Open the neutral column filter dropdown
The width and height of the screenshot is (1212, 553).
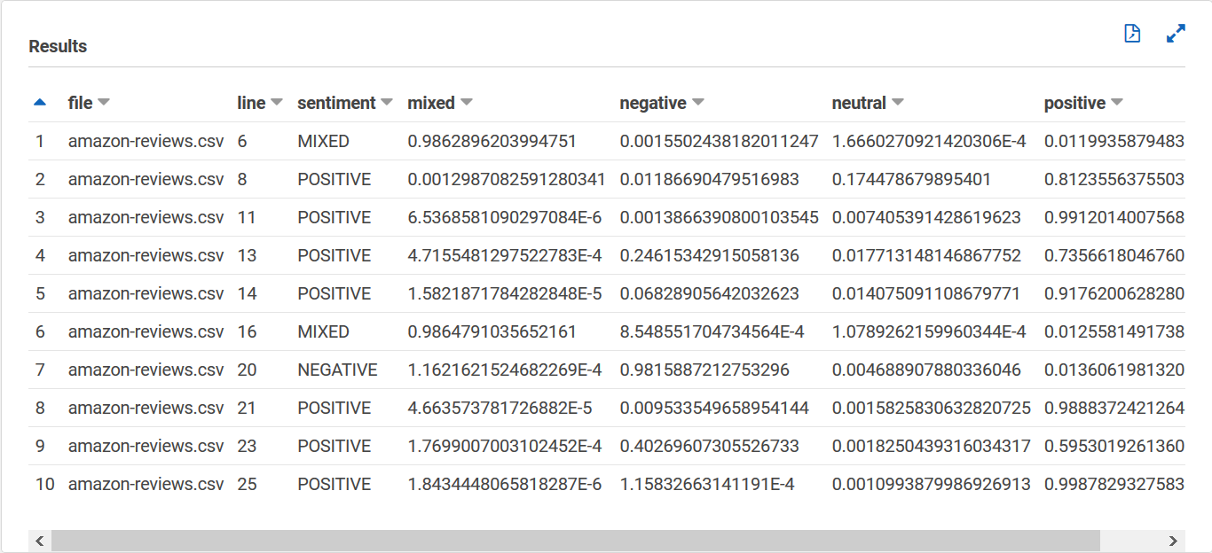pos(898,102)
